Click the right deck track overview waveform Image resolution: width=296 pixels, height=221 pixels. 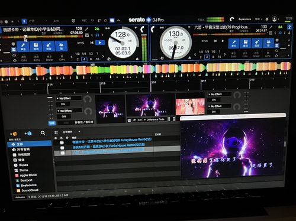pyautogui.click(x=229, y=34)
